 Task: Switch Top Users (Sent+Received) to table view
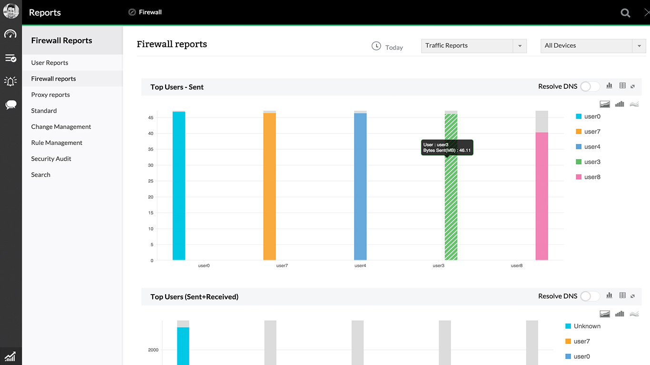tap(622, 295)
